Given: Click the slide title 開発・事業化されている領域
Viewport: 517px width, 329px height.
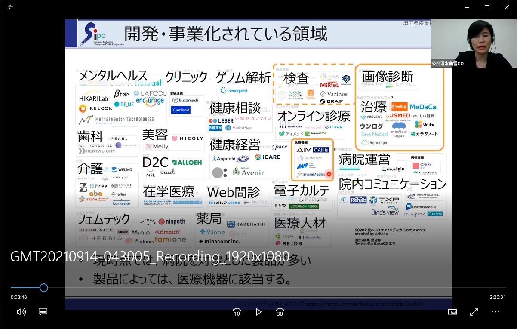Looking at the screenshot, I should click(x=226, y=33).
